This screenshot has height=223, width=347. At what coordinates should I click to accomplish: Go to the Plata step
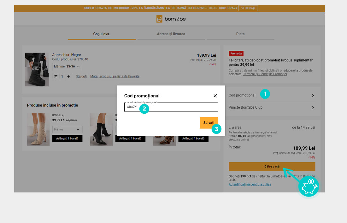[240, 34]
